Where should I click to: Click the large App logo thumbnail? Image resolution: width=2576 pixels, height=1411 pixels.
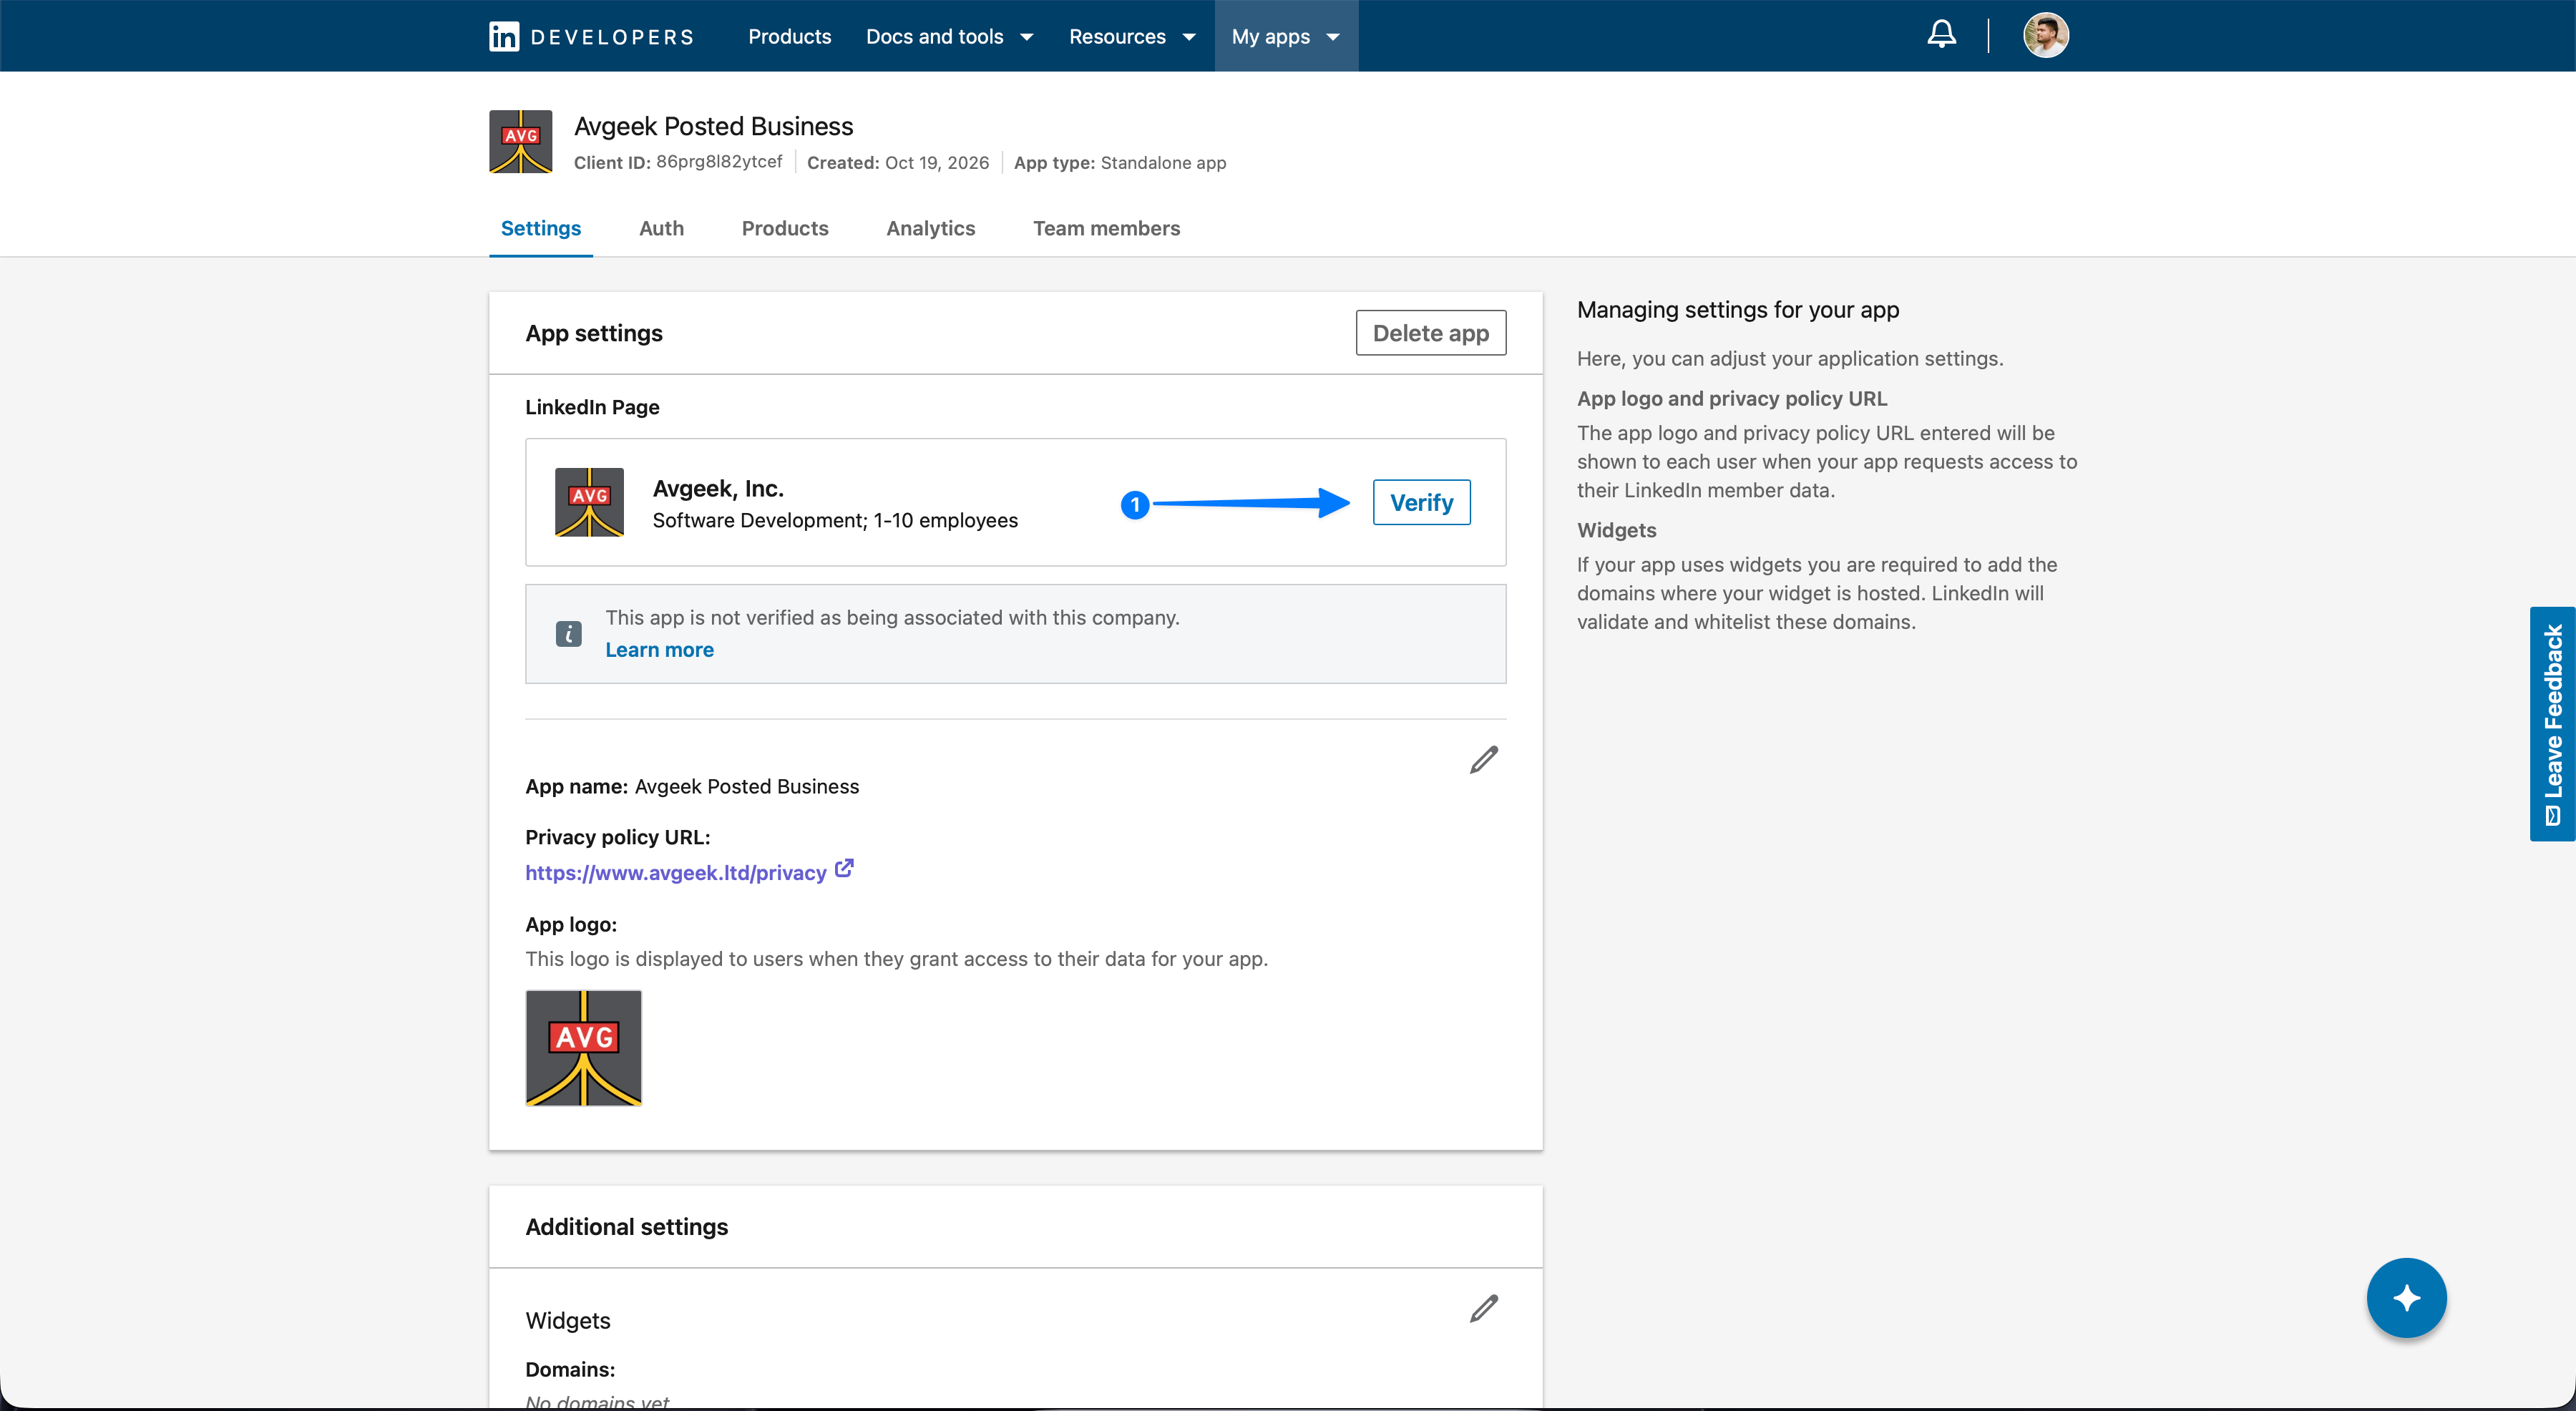(x=583, y=1047)
